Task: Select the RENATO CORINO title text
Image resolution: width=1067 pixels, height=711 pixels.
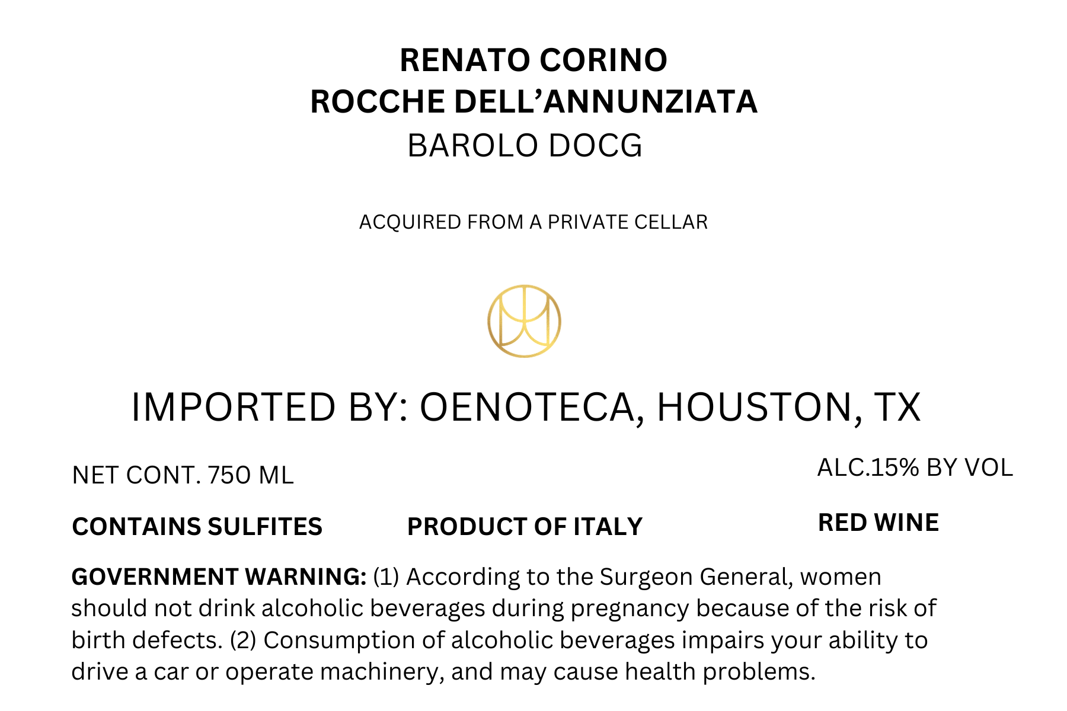Action: point(533,60)
